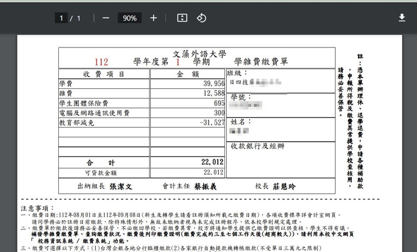Click the total page count after the slash
The width and height of the screenshot is (417, 252).
pyautogui.click(x=79, y=18)
